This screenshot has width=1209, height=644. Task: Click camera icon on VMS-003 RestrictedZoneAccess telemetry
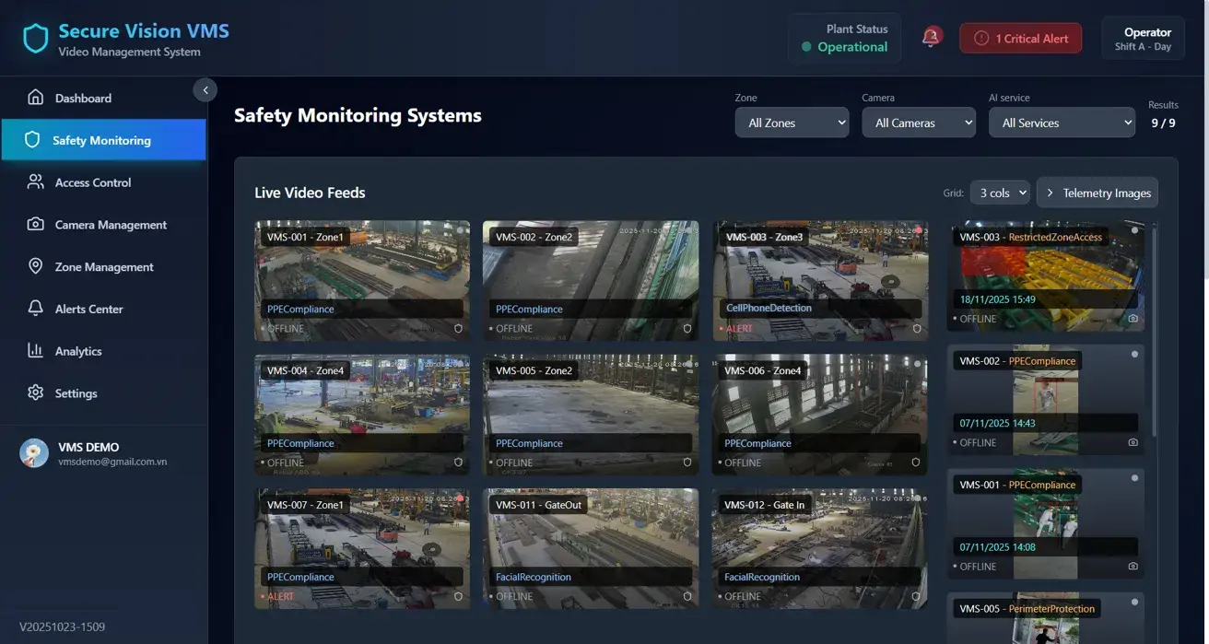coord(1133,319)
